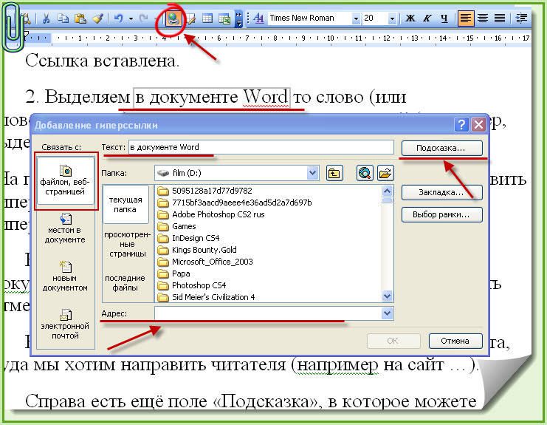This screenshot has width=547, height=425.
Task: Toggle Underline (Ч) formatting
Action: [x=444, y=18]
